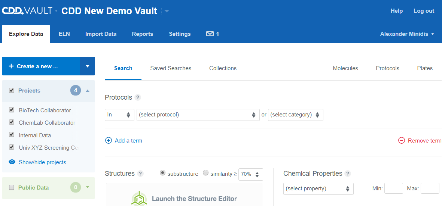Click the Structures help question mark

[140, 174]
